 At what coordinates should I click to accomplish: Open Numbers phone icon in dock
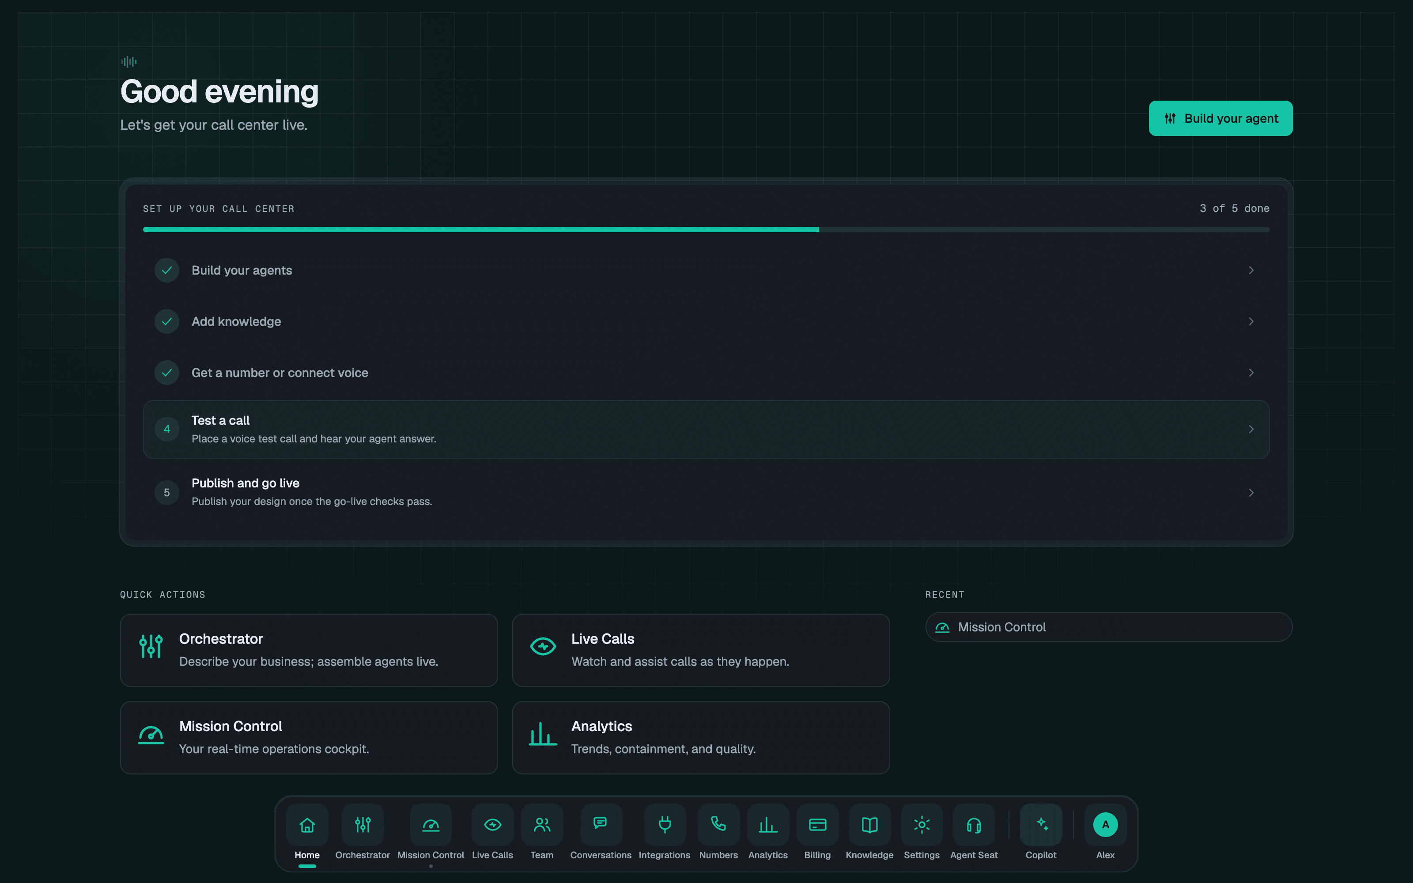718,825
